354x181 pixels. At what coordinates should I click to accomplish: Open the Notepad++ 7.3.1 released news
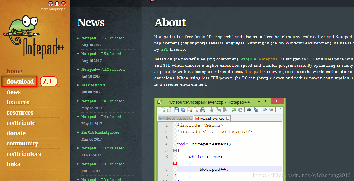(x=103, y=164)
